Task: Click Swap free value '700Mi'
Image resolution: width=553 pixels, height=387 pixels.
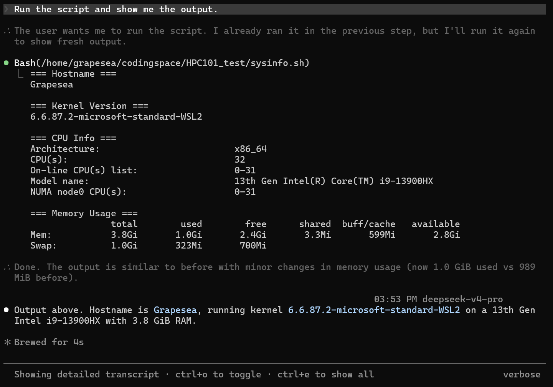Action: pos(253,245)
